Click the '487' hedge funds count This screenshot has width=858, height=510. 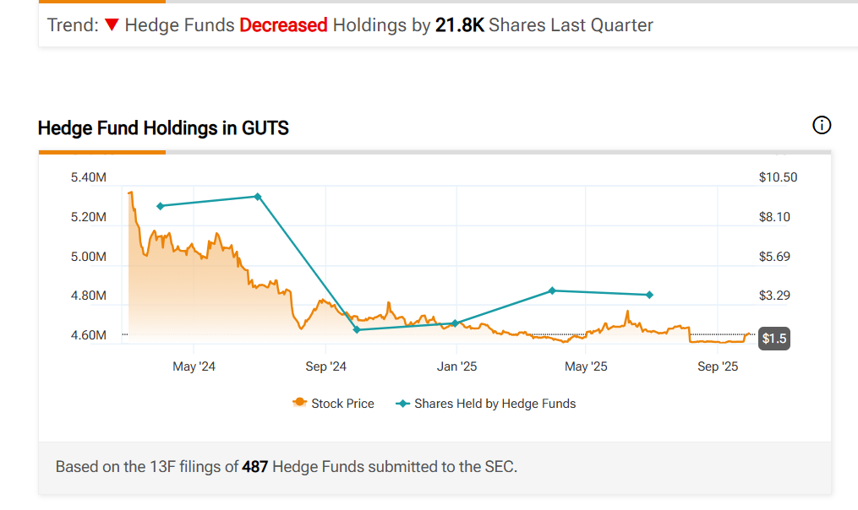[x=255, y=466]
